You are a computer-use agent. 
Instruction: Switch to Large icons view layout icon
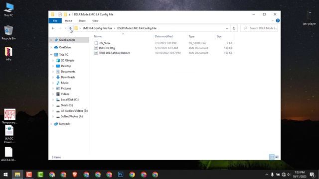click(277, 157)
